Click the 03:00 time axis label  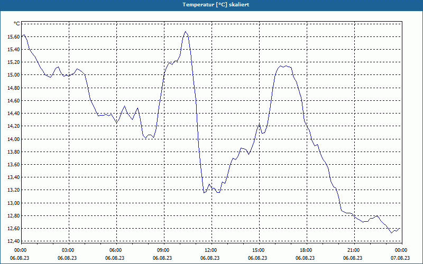[x=68, y=250]
